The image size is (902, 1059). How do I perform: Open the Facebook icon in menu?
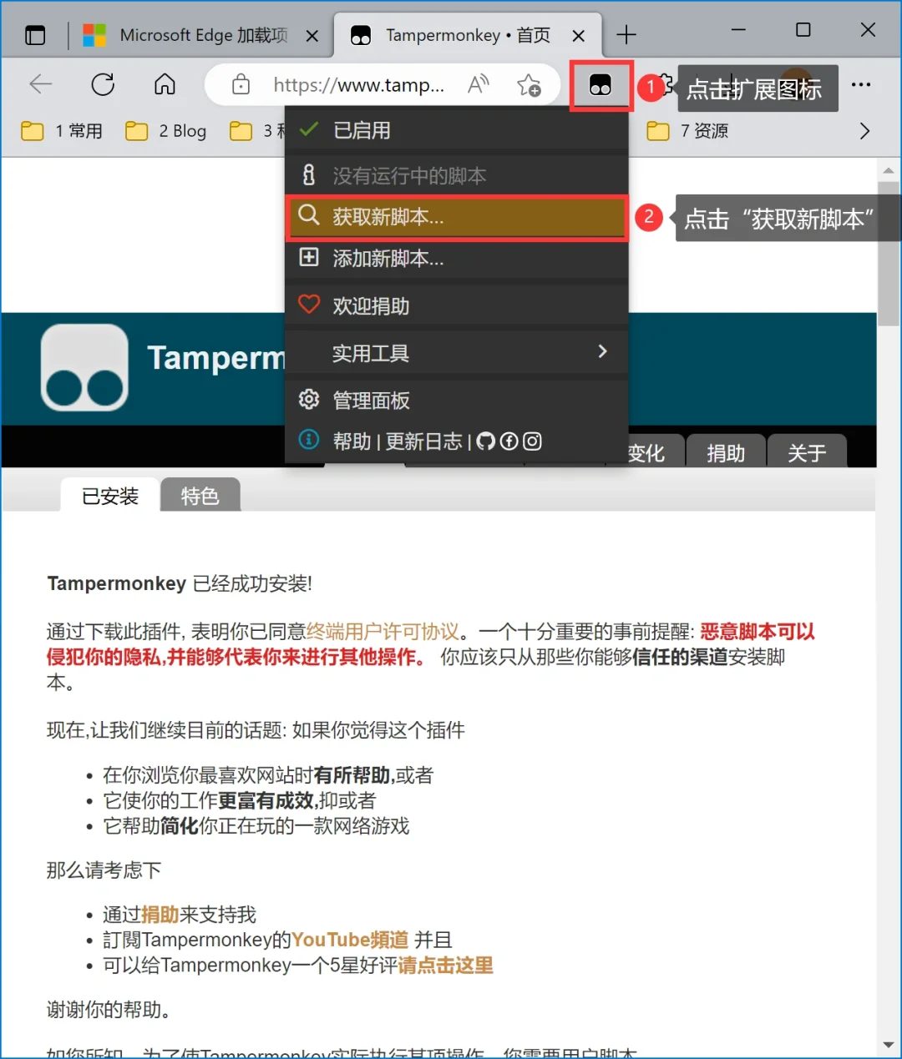(509, 441)
